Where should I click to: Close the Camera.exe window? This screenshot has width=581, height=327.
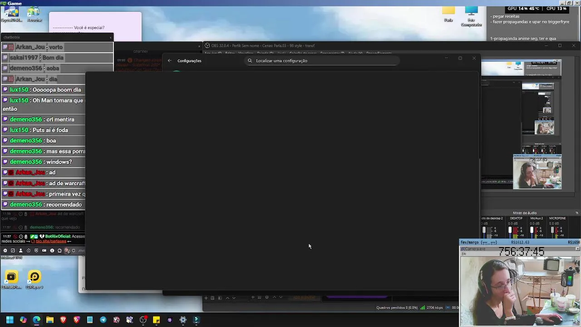pyautogui.click(x=577, y=249)
